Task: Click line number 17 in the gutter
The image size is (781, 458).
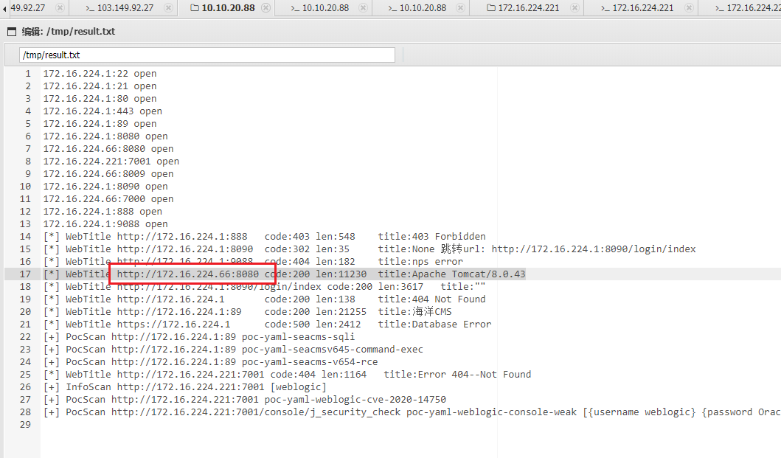Action: click(x=27, y=274)
